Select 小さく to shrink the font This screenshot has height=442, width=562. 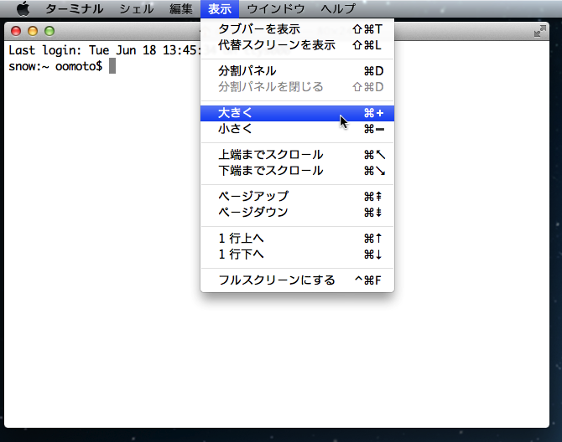coord(297,129)
